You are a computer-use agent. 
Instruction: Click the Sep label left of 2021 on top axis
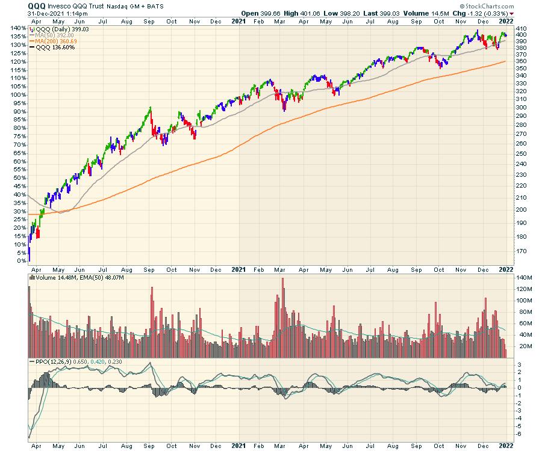tap(150, 21)
